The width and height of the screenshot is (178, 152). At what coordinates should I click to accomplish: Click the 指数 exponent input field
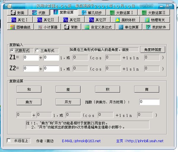(150, 102)
